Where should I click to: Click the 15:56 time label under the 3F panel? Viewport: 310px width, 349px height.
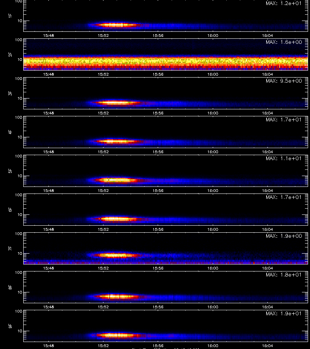158,113
